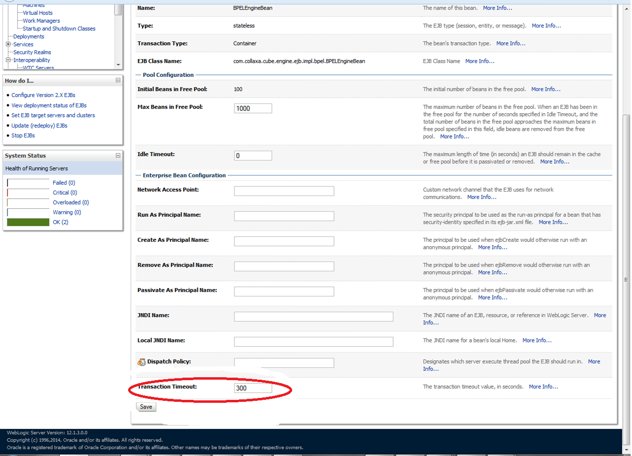View Critical (0) servers
The height and width of the screenshot is (456, 632).
65,193
